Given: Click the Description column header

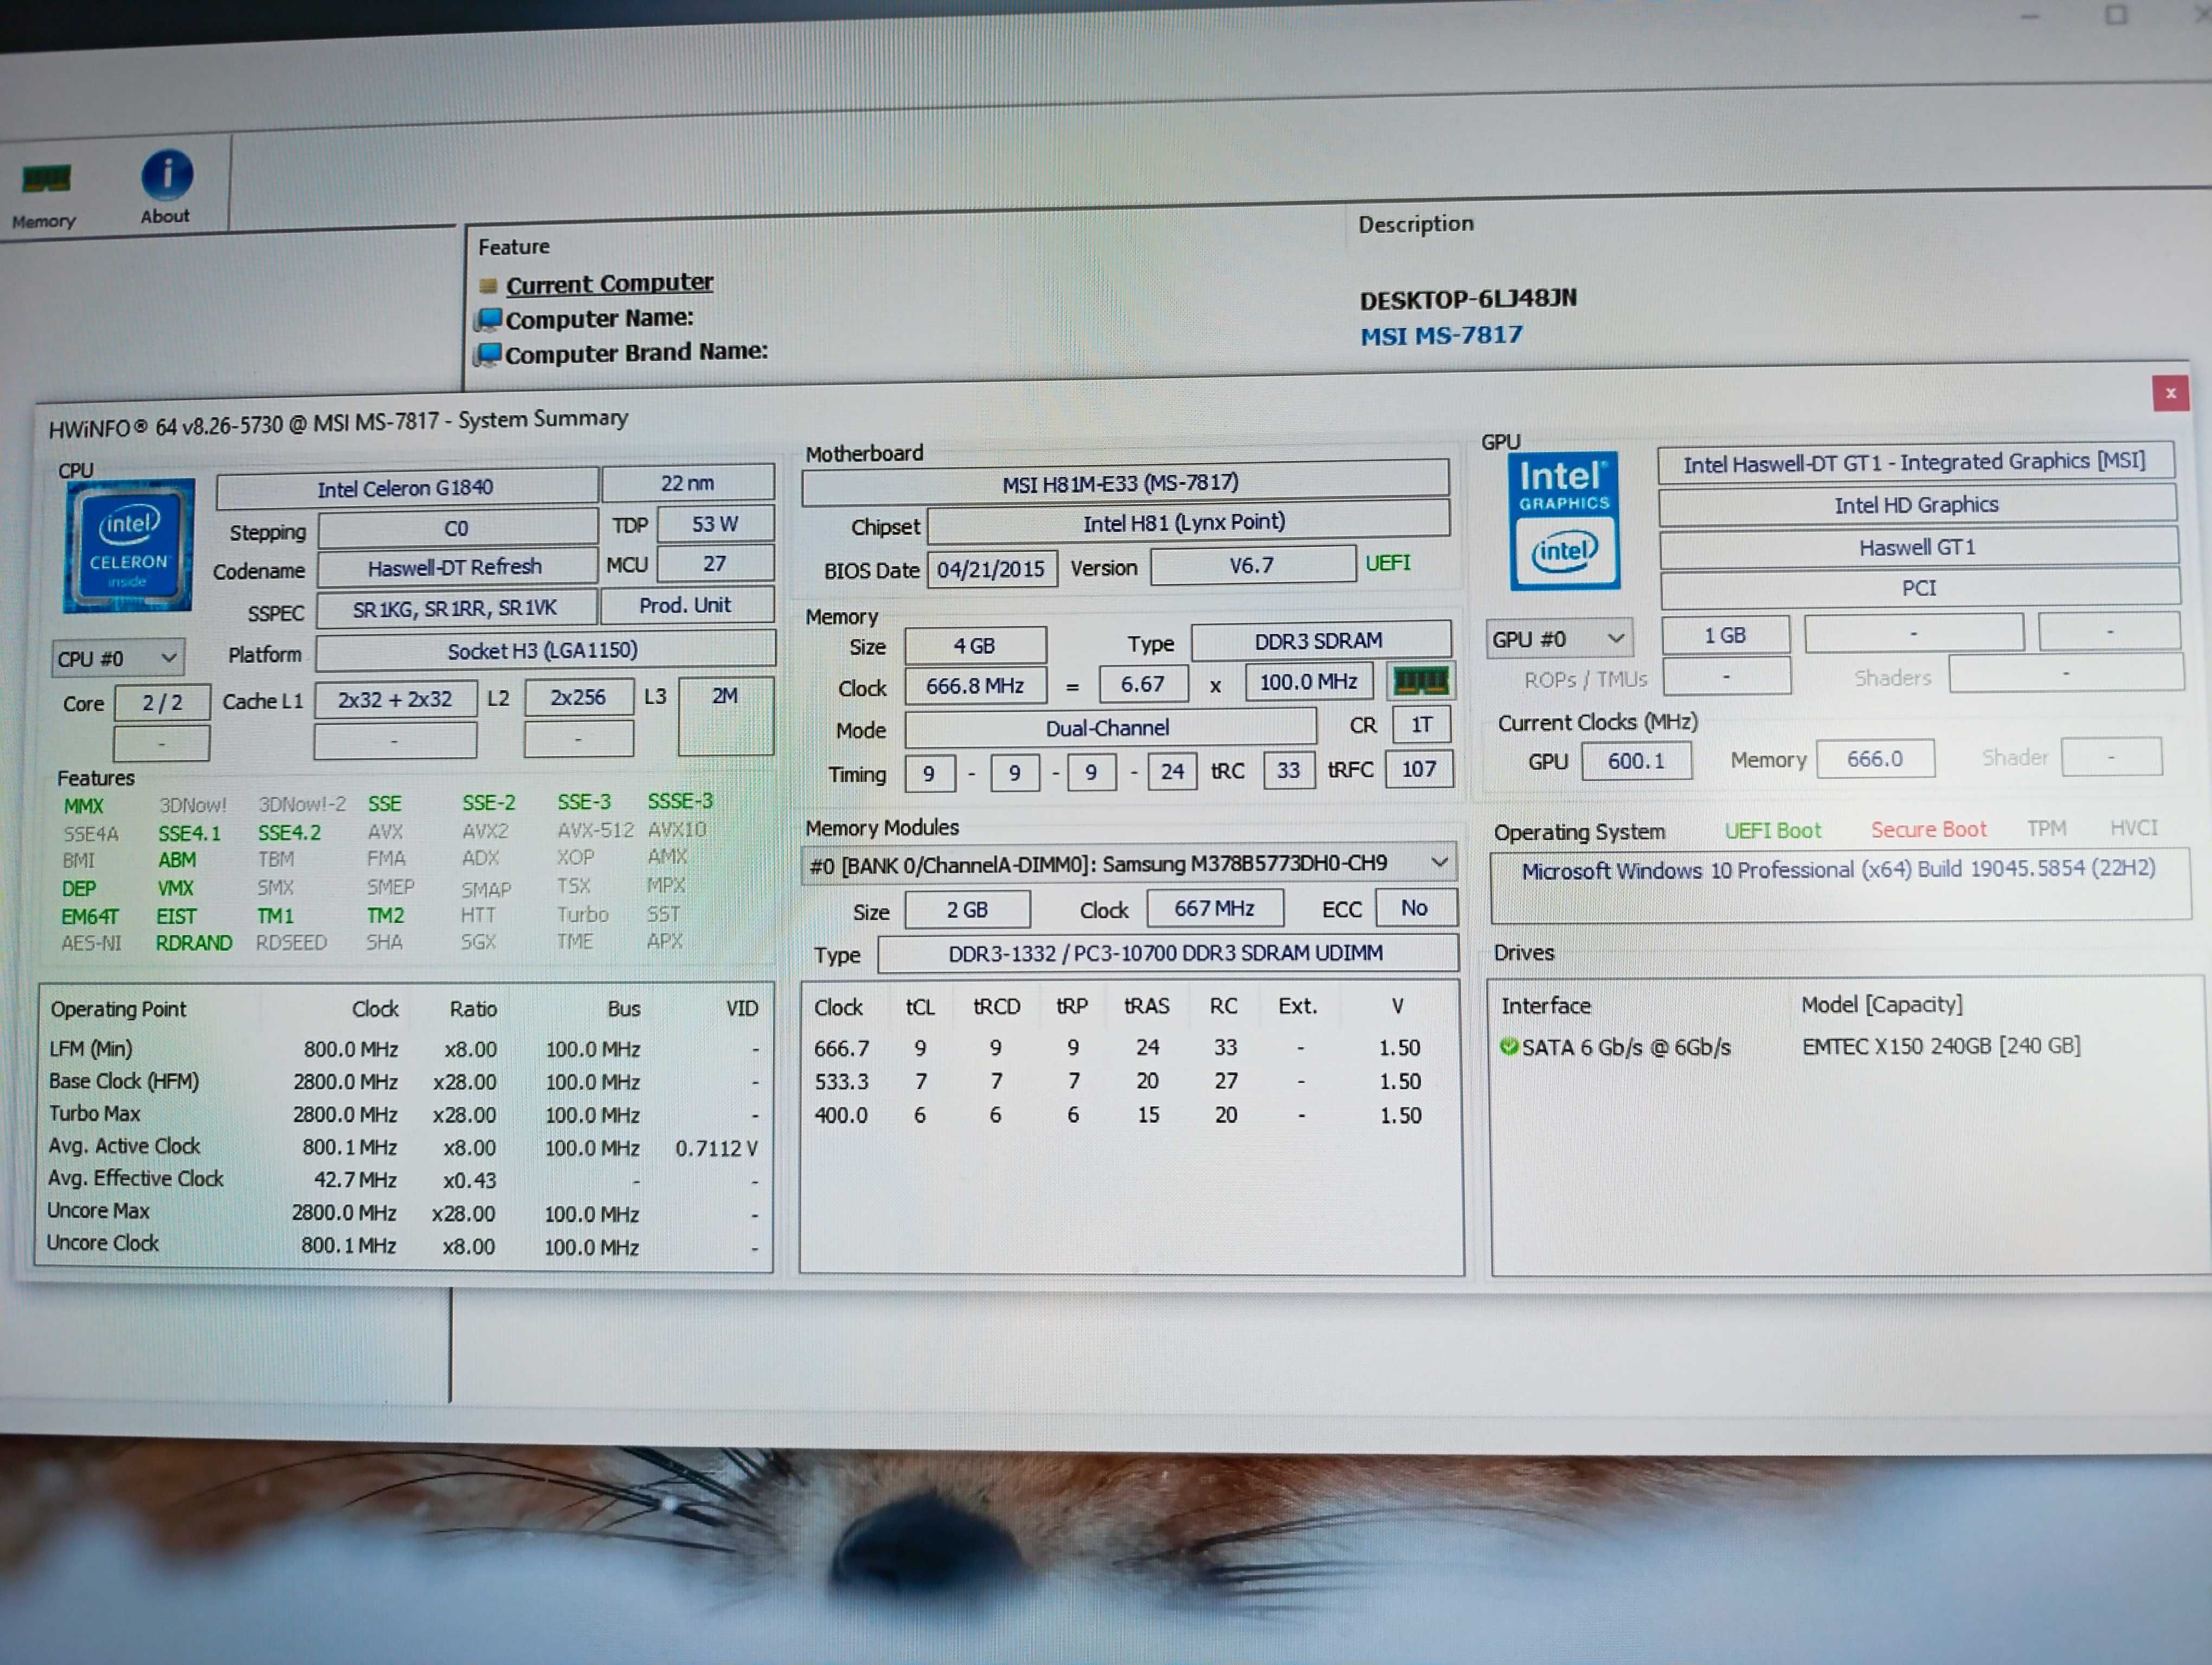Looking at the screenshot, I should pos(1416,224).
